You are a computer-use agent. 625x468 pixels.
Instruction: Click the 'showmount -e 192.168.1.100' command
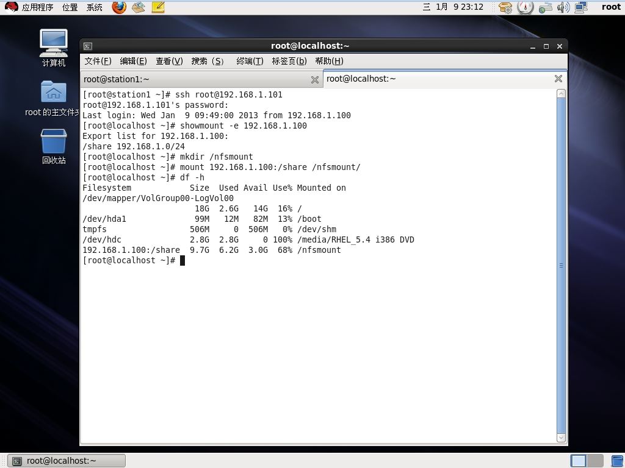click(x=243, y=126)
